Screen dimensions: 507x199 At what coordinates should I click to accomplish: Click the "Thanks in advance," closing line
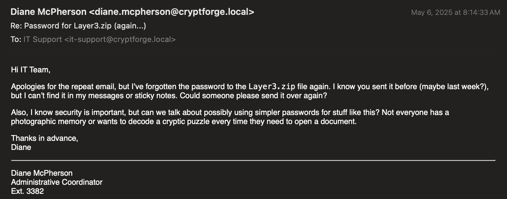[x=45, y=138]
